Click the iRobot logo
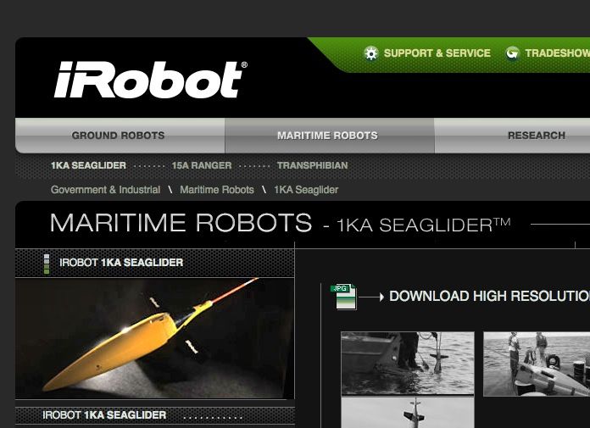The image size is (590, 428). click(x=151, y=80)
